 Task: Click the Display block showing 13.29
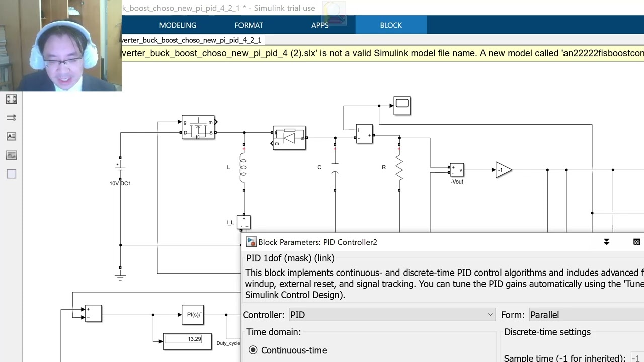[x=188, y=341]
